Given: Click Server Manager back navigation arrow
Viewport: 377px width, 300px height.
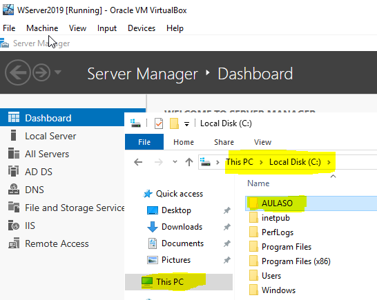Looking at the screenshot, I should click(18, 72).
